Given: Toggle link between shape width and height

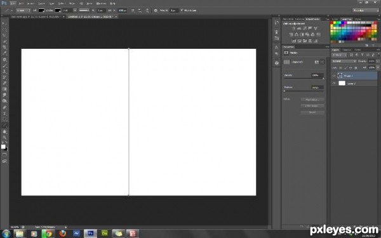Looking at the screenshot, I should [110, 10].
